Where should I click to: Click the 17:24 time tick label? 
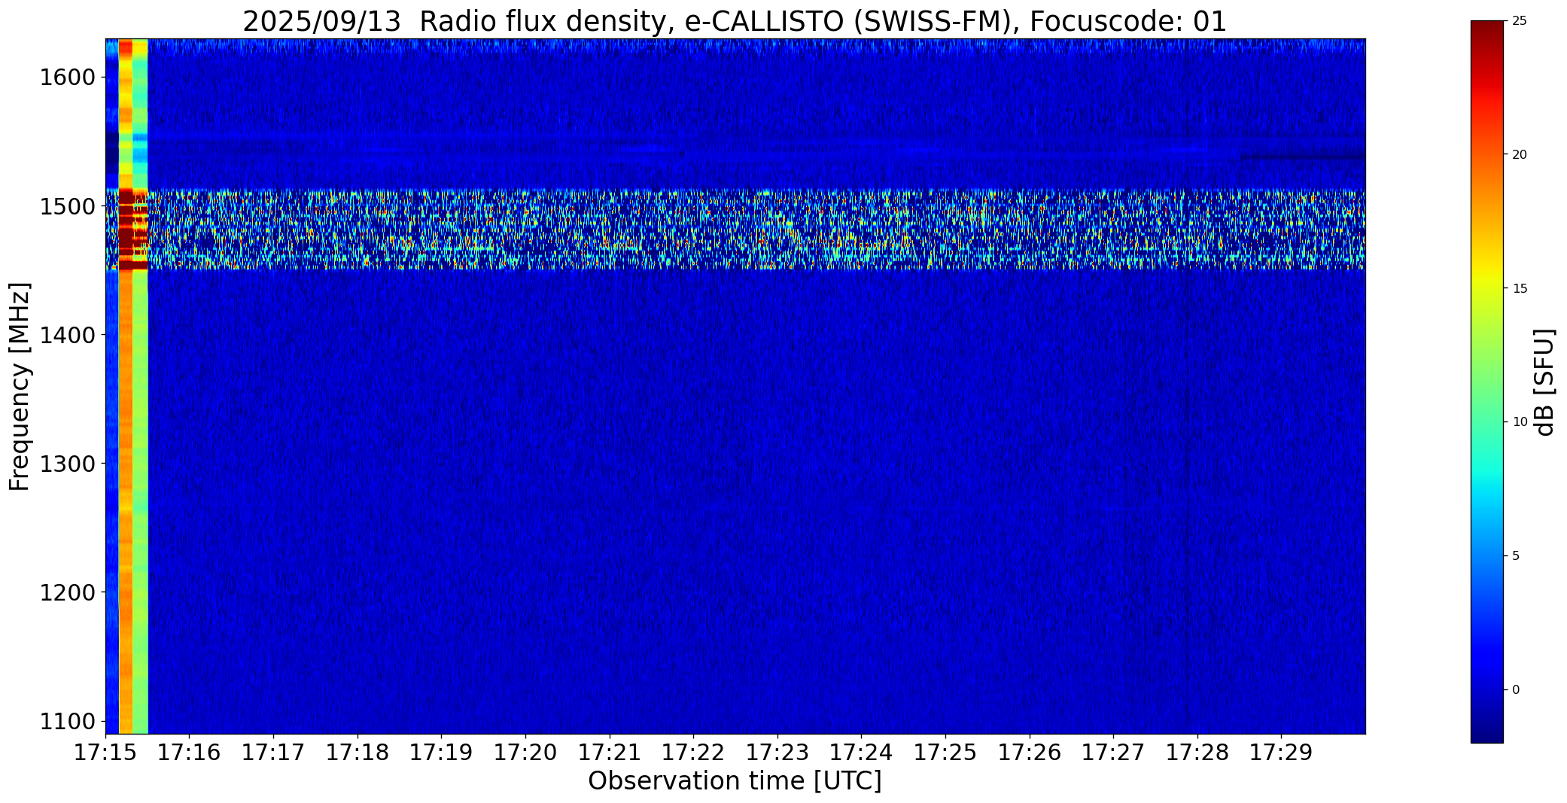pyautogui.click(x=861, y=752)
